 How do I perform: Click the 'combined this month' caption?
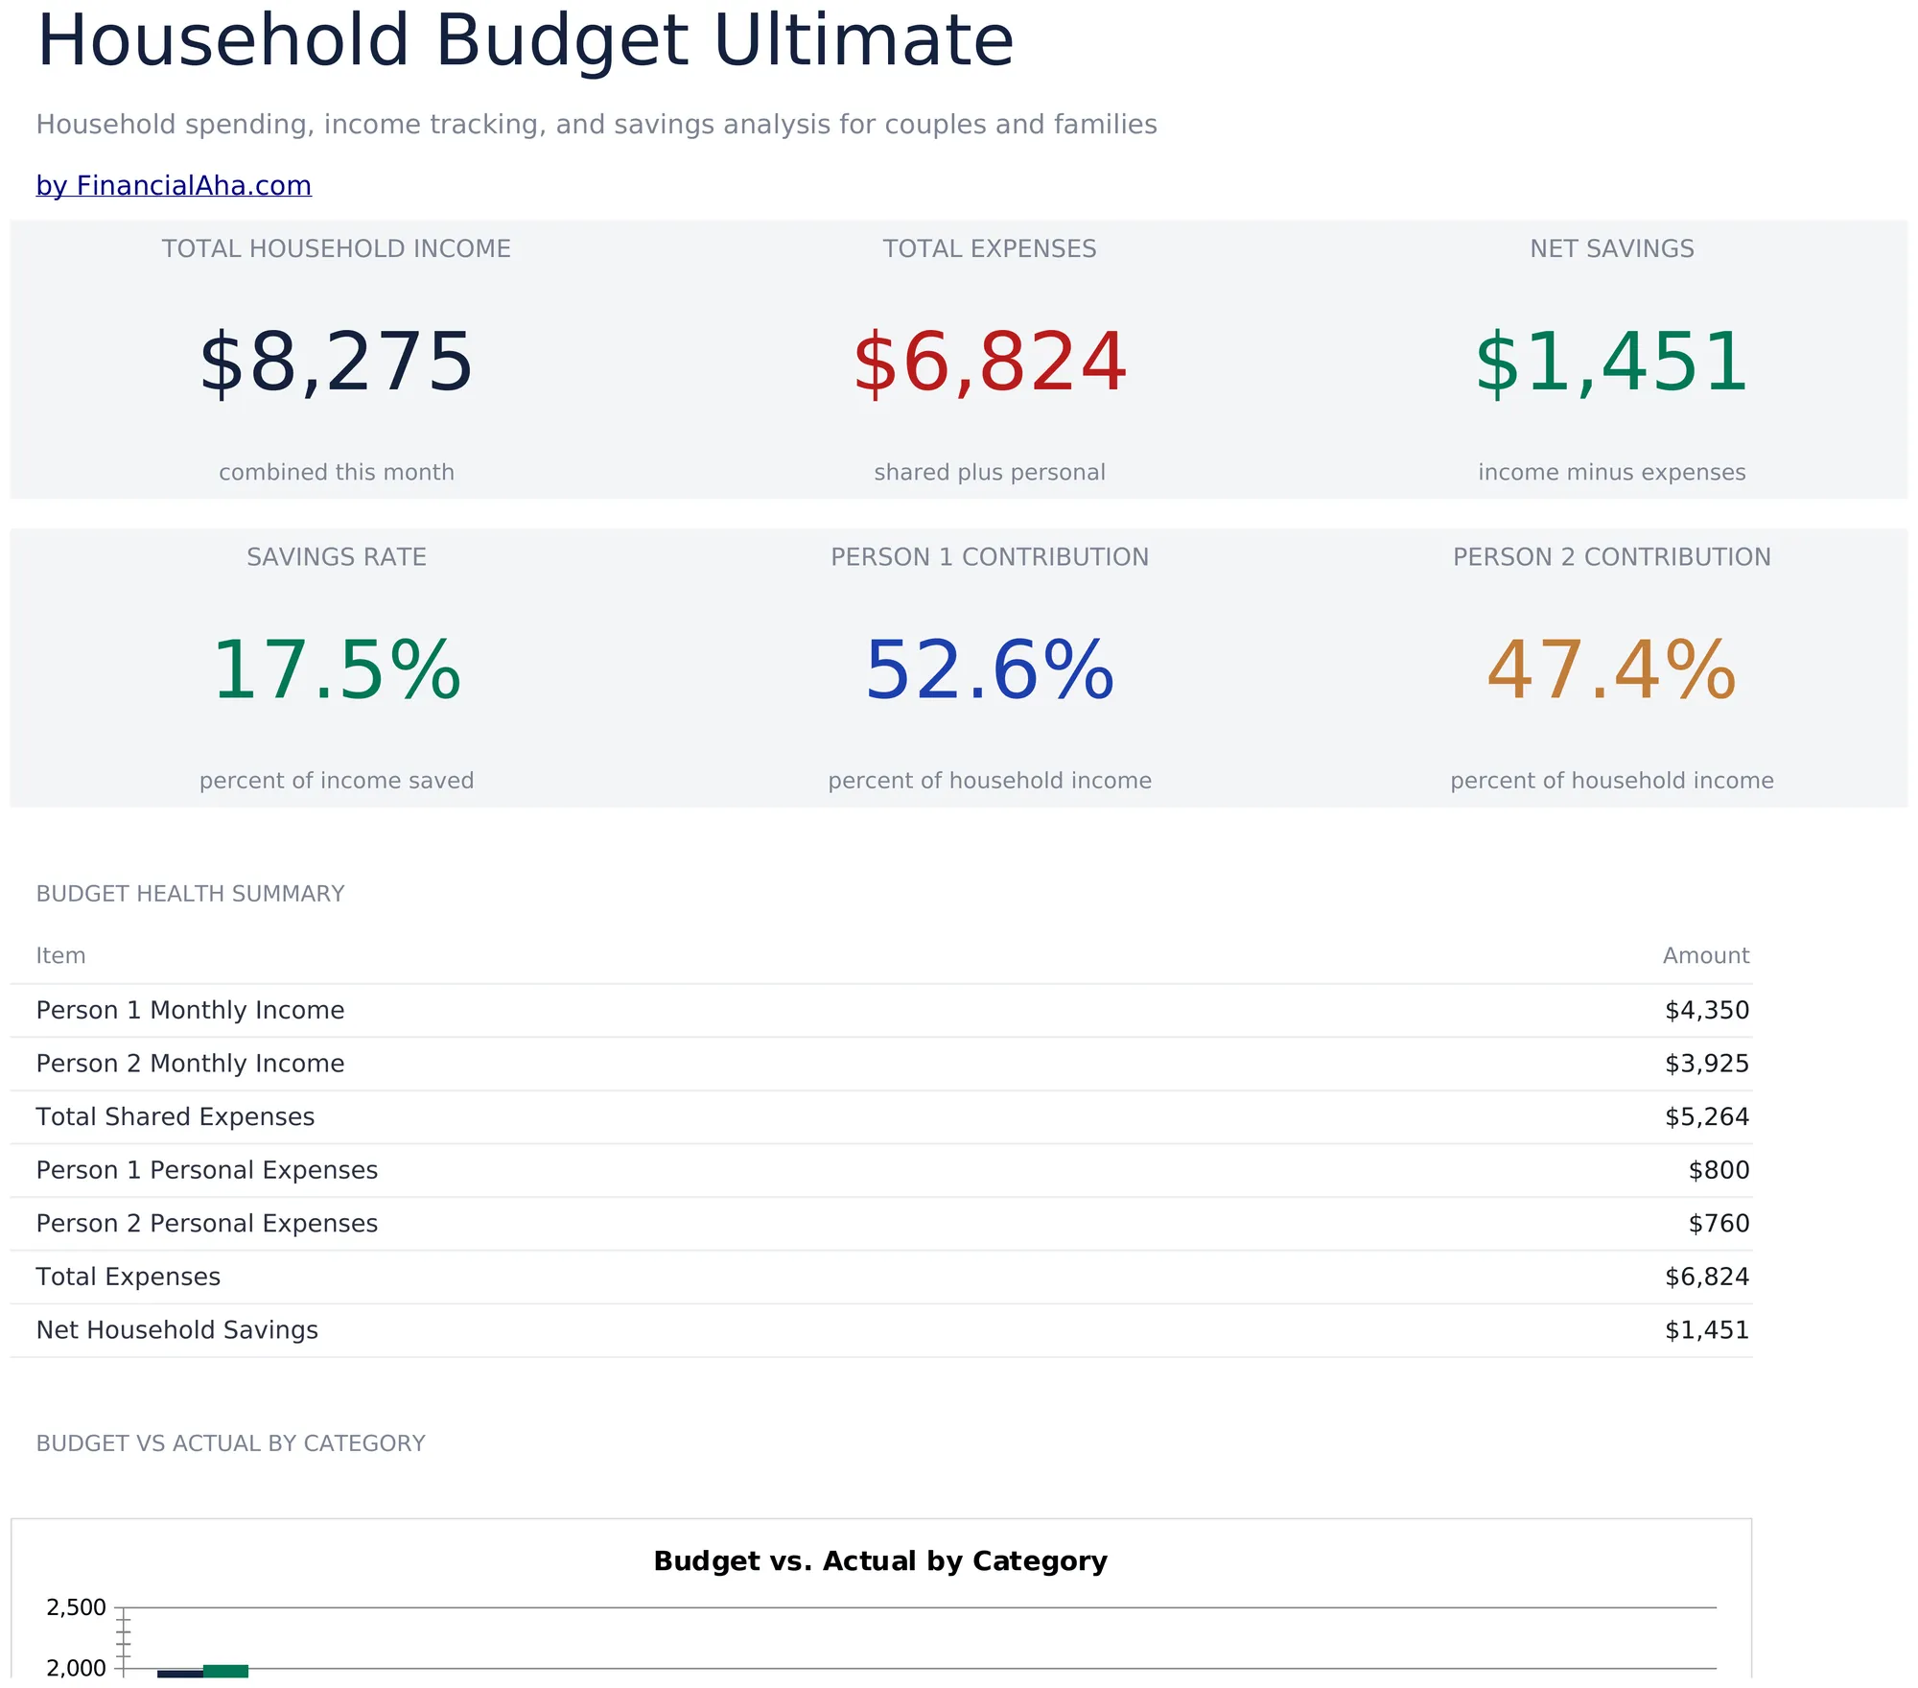click(336, 472)
